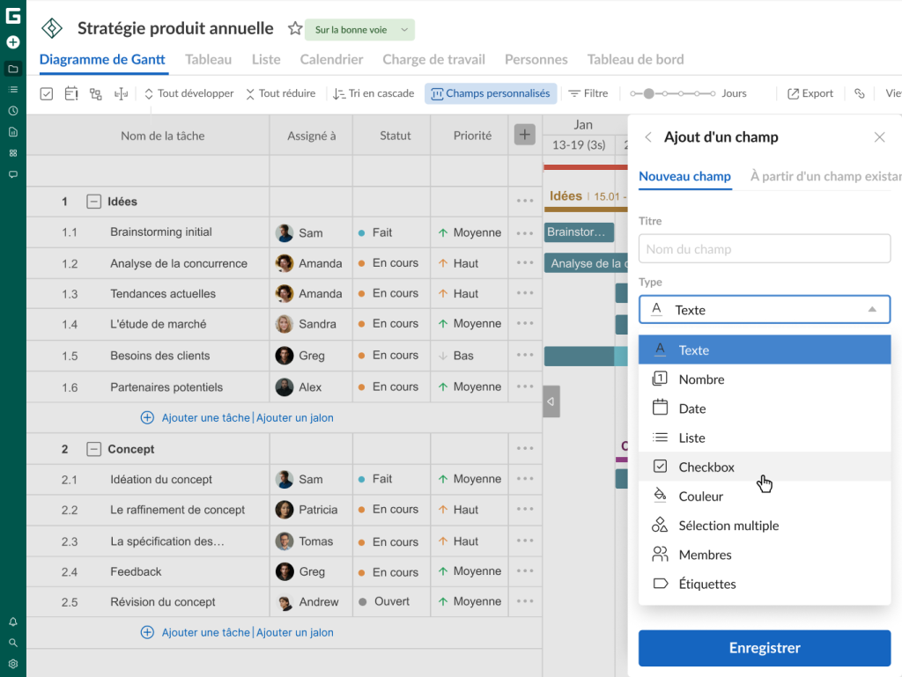Image resolution: width=902 pixels, height=677 pixels.
Task: Select the Diagramme de Gantt tab
Action: pyautogui.click(x=102, y=60)
